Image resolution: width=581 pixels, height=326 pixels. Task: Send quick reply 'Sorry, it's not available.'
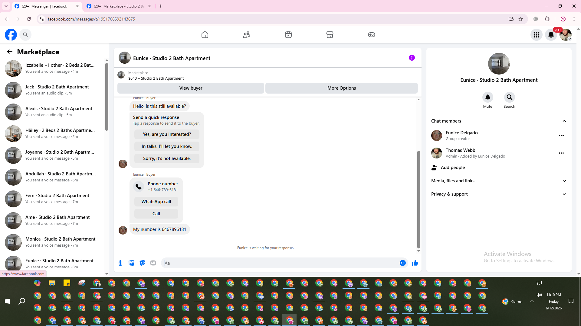pos(167,158)
